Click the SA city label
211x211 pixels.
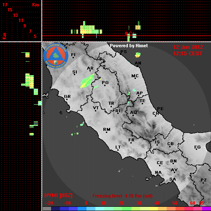click(x=173, y=179)
